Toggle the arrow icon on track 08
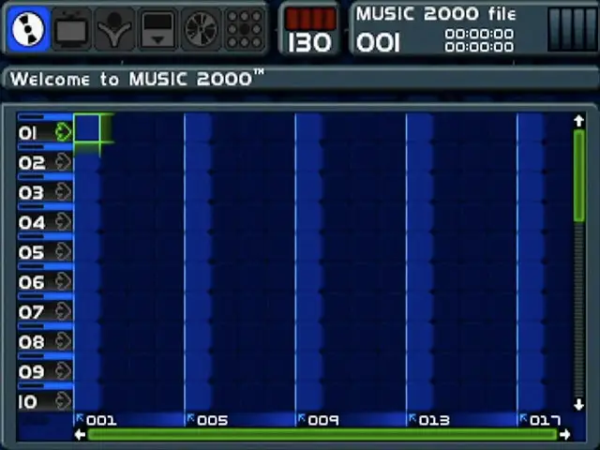 pyautogui.click(x=63, y=341)
